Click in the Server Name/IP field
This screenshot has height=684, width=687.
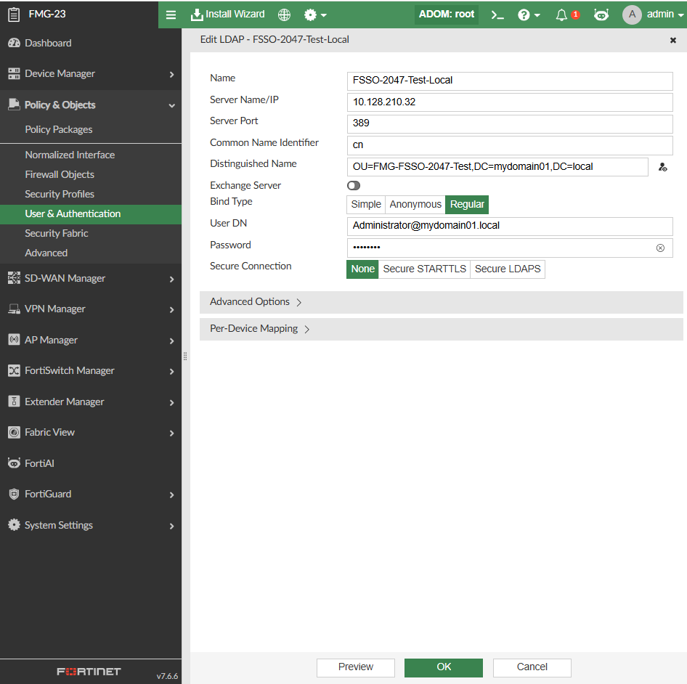[510, 102]
